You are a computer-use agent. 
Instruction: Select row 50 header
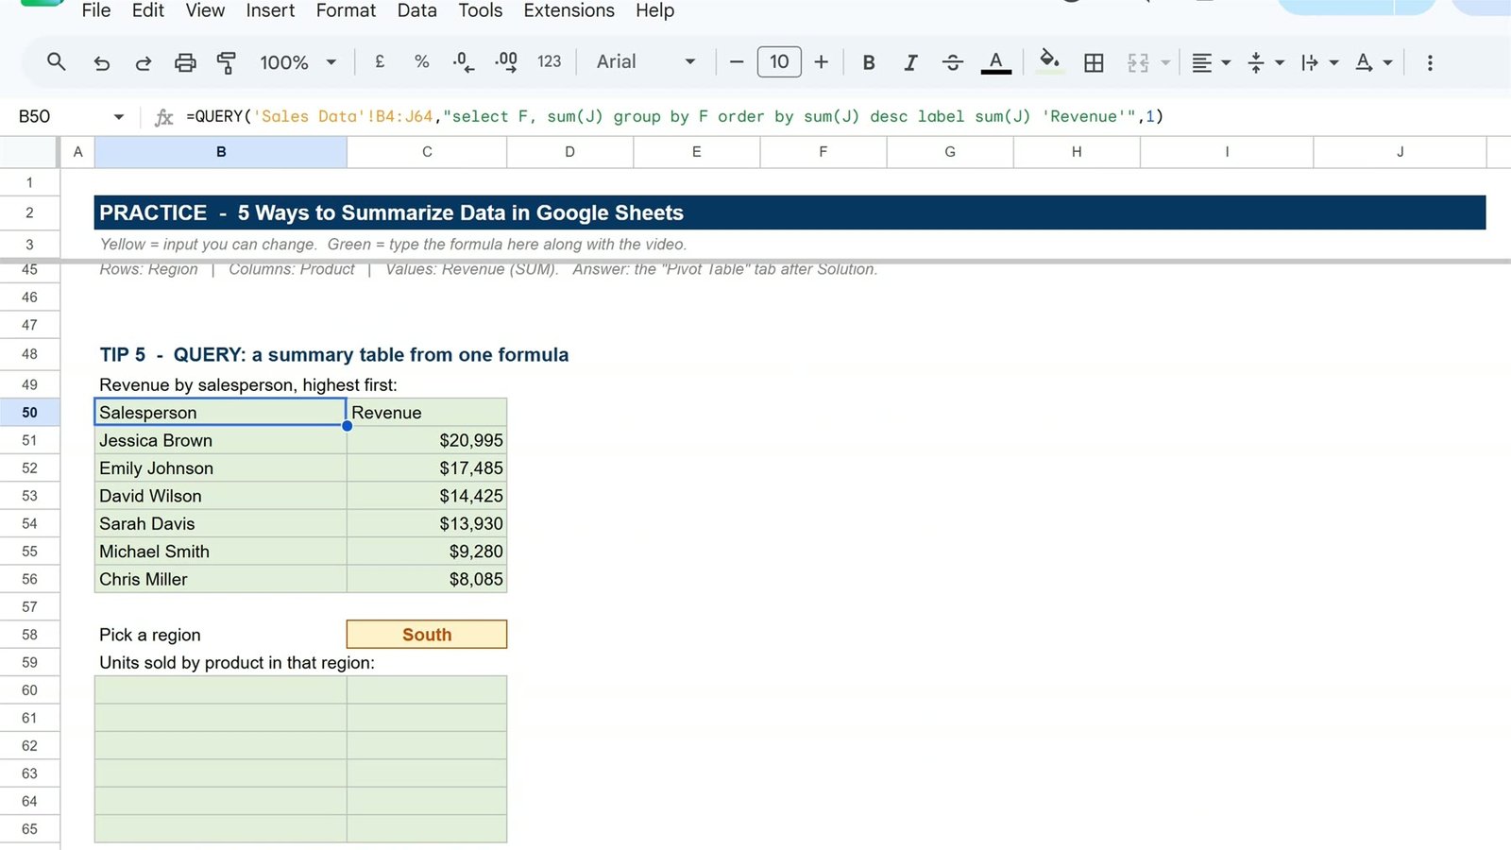(x=30, y=413)
